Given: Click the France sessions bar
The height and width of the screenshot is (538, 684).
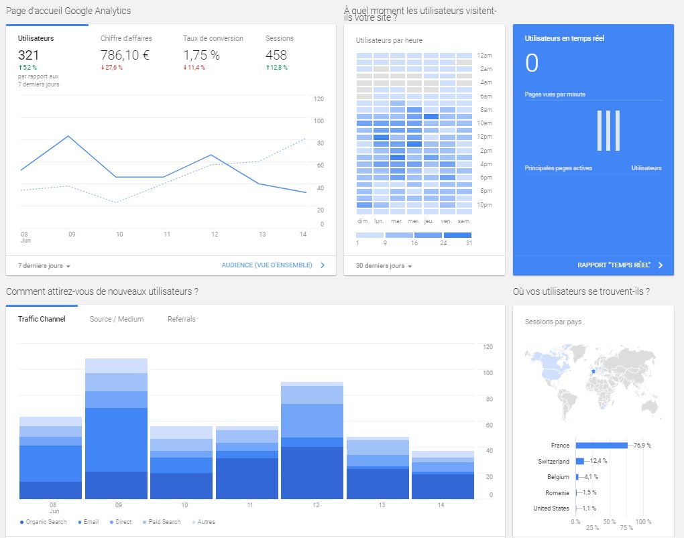Looking at the screenshot, I should point(602,445).
